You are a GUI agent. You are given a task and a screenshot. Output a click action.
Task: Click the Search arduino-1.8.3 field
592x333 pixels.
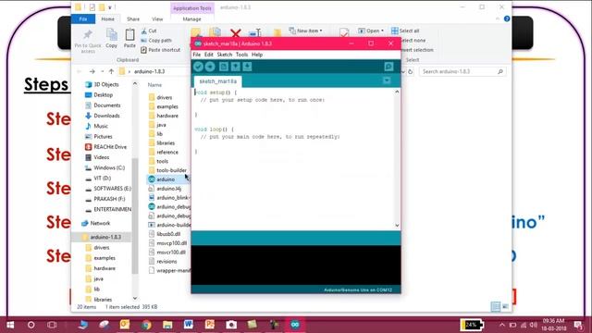pos(462,71)
